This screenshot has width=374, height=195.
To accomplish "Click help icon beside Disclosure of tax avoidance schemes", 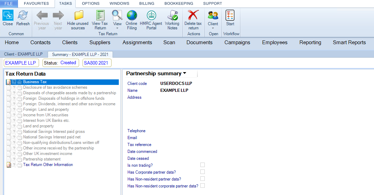I will pyautogui.click(x=14, y=87).
